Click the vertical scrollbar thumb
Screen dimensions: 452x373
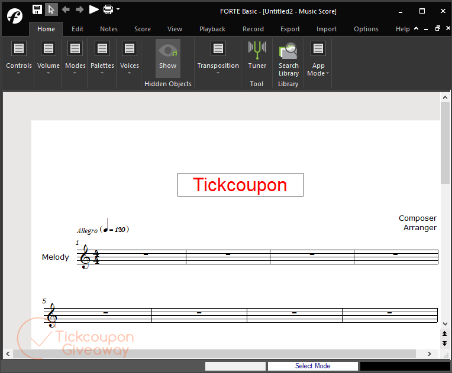click(445, 143)
